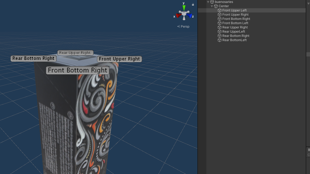Click the red X axis cone

click(179, 15)
